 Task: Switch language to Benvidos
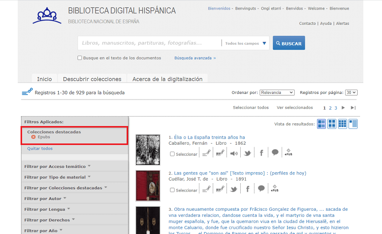tap(294, 8)
